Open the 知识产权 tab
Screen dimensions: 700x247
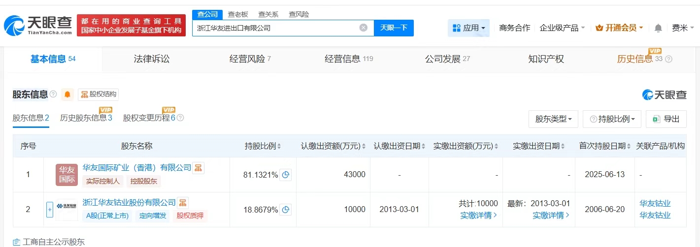click(x=546, y=59)
